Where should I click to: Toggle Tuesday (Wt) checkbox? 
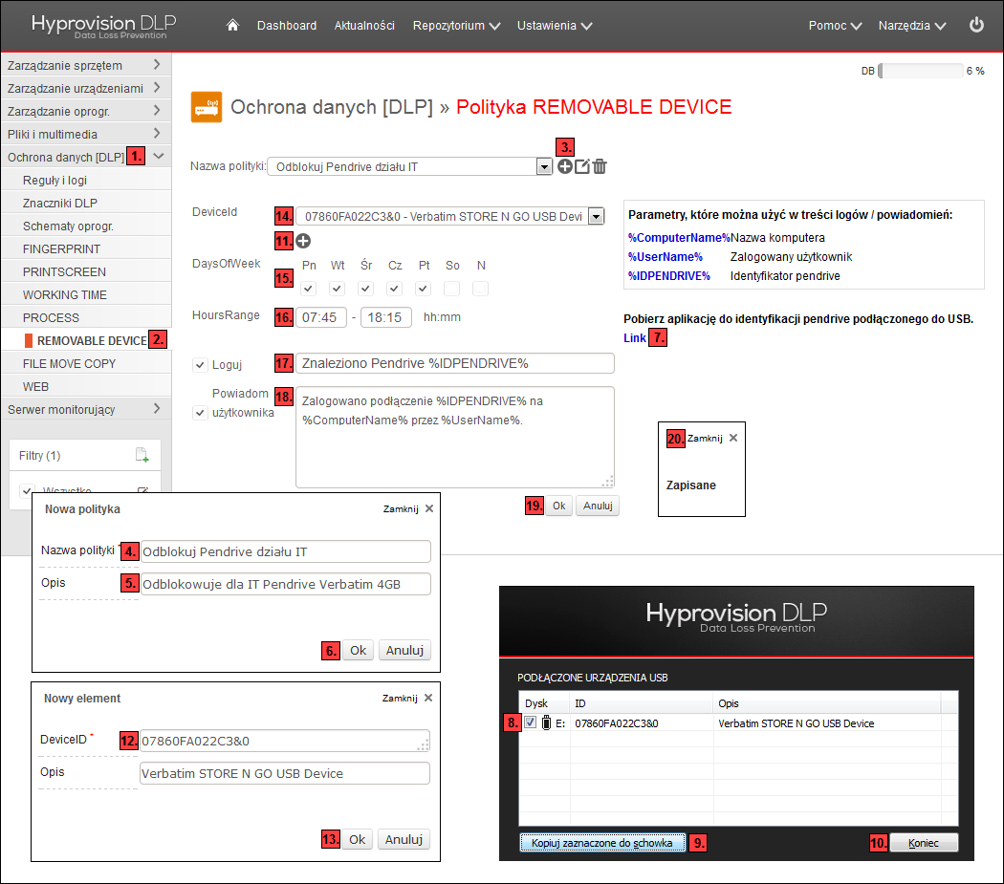(x=337, y=289)
